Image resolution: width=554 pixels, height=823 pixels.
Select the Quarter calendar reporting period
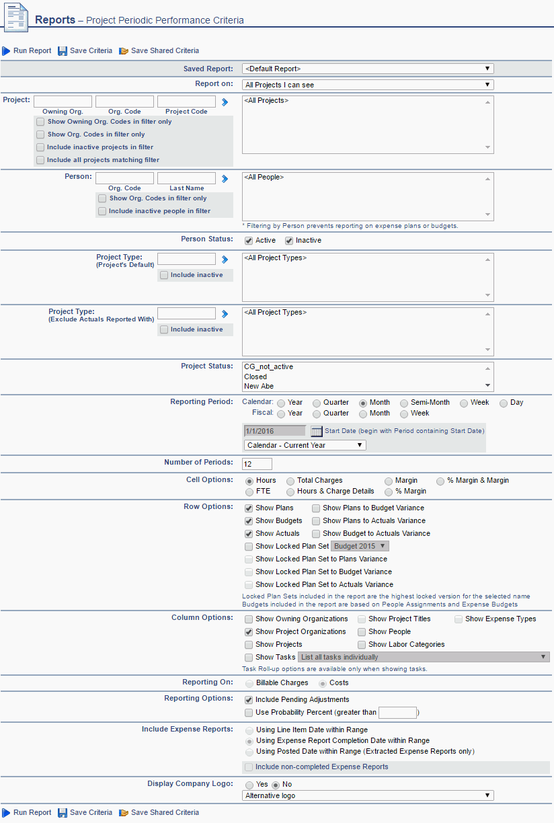(317, 403)
